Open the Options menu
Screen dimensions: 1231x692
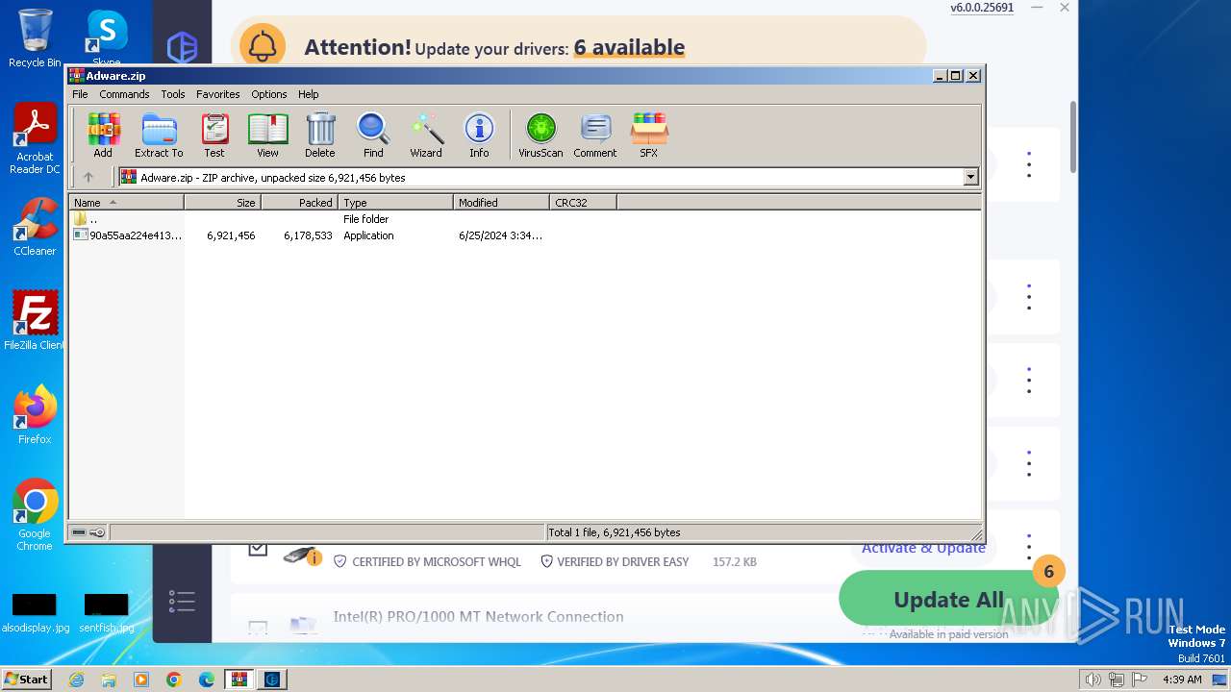[x=269, y=94]
